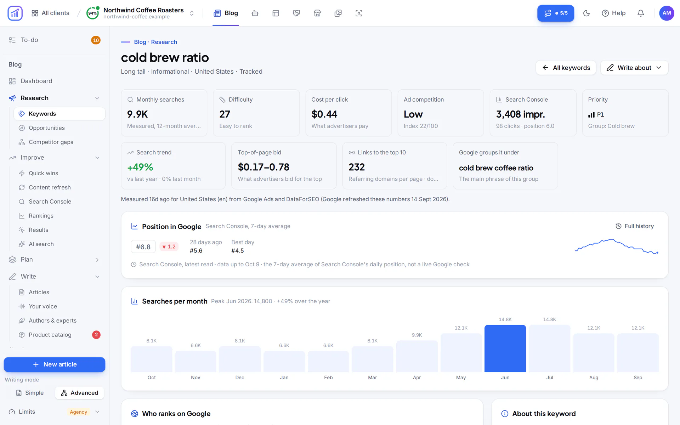Open Help
The height and width of the screenshot is (425, 680).
click(614, 13)
